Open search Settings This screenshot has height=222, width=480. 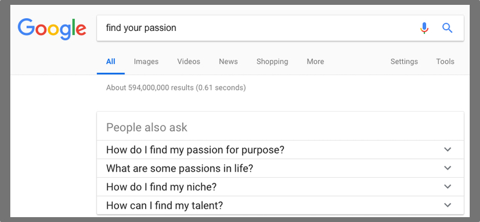(x=404, y=61)
